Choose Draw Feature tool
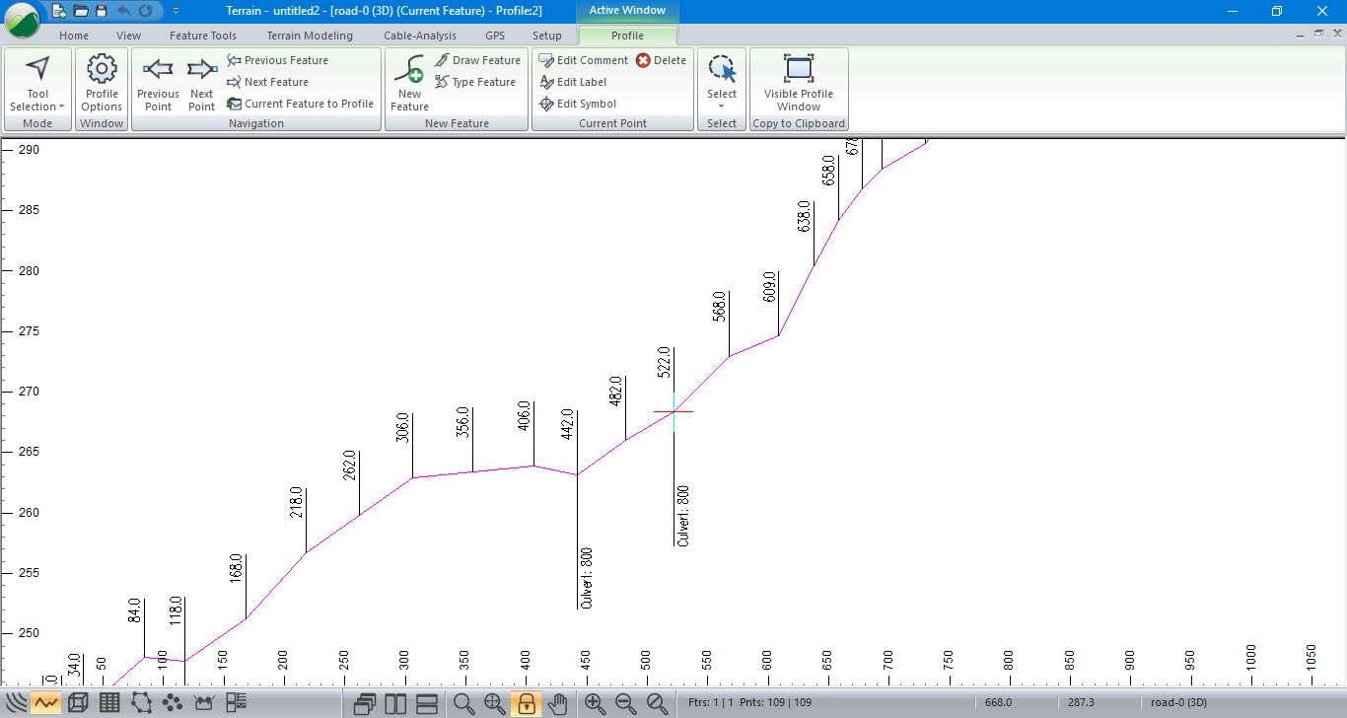 pyautogui.click(x=477, y=60)
